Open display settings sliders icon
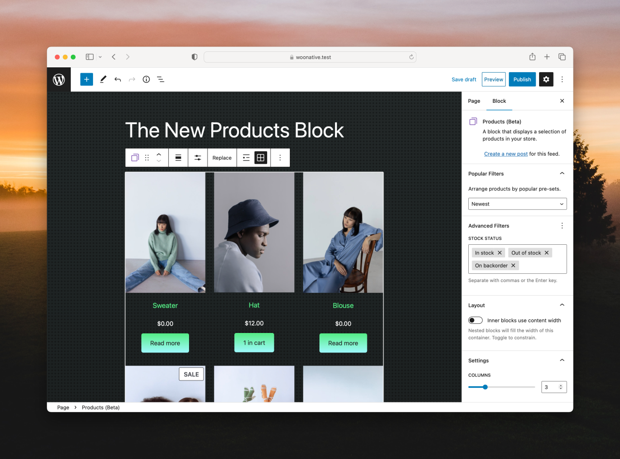Viewport: 620px width, 459px height. click(x=198, y=158)
